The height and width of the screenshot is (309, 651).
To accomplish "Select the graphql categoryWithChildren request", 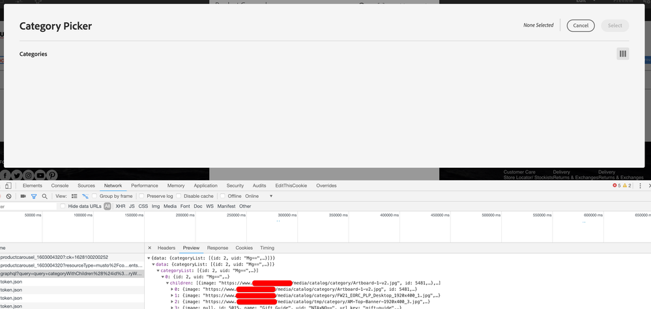I will point(70,274).
